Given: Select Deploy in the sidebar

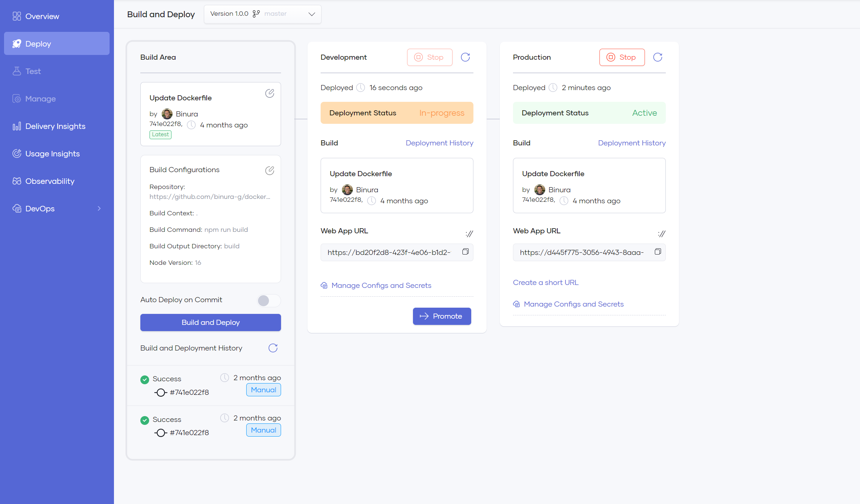Looking at the screenshot, I should pos(57,44).
